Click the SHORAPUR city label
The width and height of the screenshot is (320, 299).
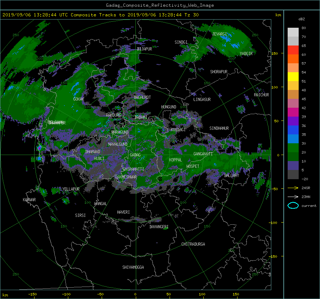tap(219, 71)
